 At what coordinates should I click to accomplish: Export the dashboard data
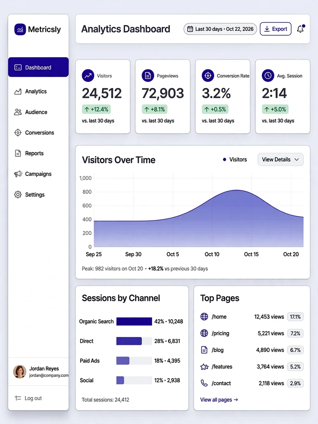pyautogui.click(x=276, y=29)
